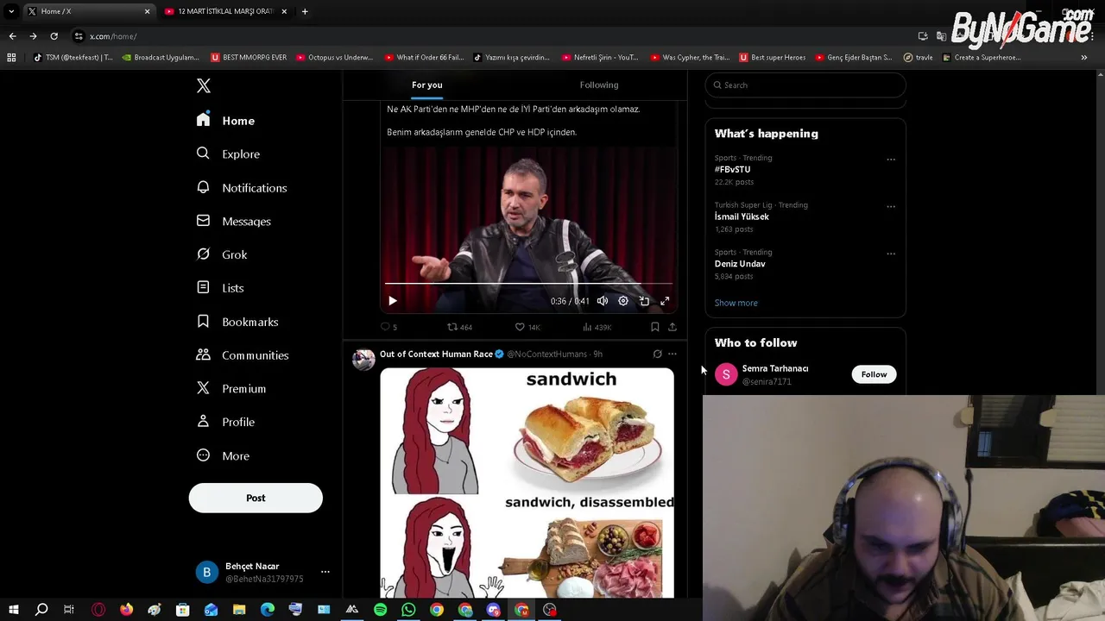The image size is (1105, 621).
Task: Open the Deniz Undav trending topic
Action: tap(740, 264)
